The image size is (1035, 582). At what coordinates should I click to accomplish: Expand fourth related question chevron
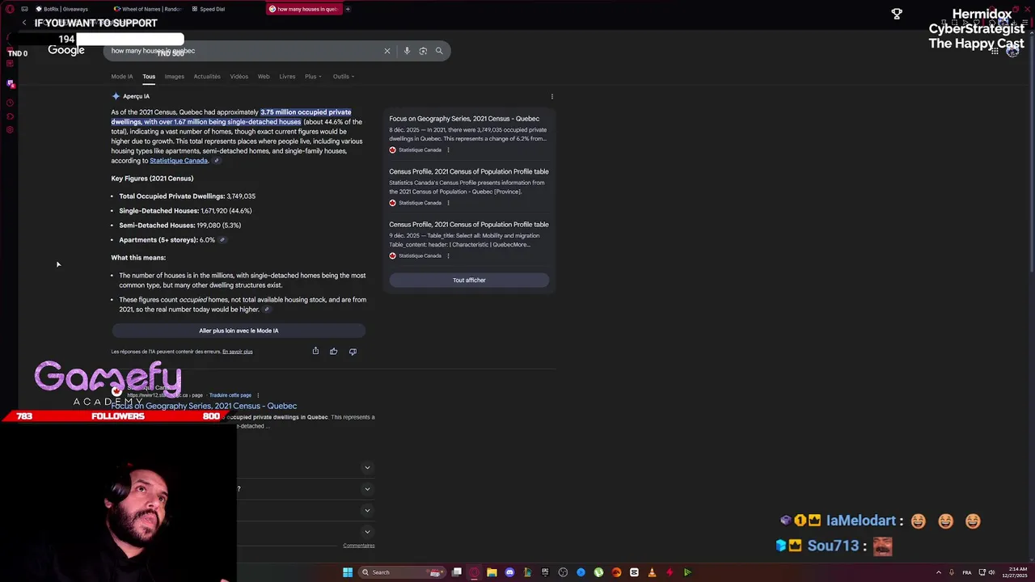pos(367,532)
